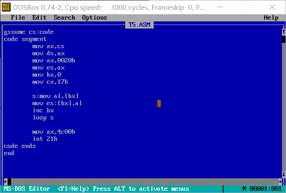This screenshot has width=286, height=193.
Task: Click the 'loop s' line
Action: (x=43, y=118)
